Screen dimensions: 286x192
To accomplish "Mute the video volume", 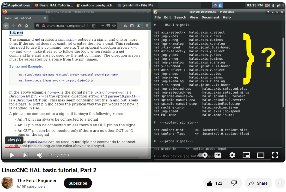I will coord(40,155).
